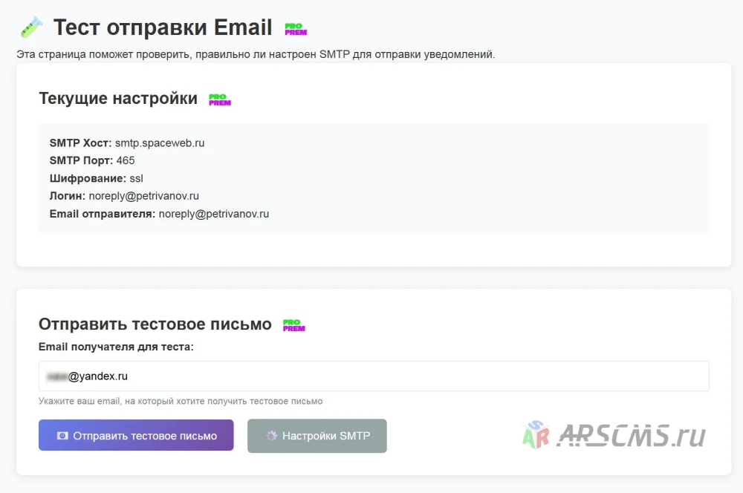Click the hint text under email field
The image size is (743, 493).
click(x=181, y=401)
